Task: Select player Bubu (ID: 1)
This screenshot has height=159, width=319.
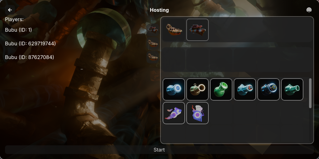Action: [18, 30]
